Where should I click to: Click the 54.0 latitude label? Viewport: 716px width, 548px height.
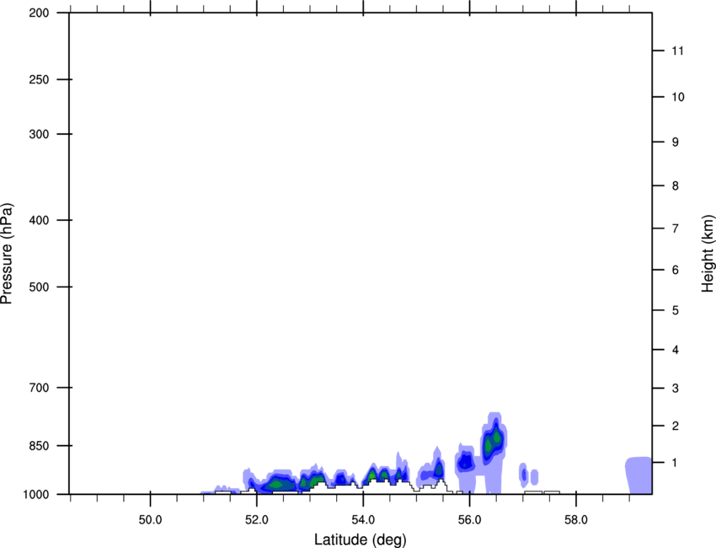coord(363,520)
